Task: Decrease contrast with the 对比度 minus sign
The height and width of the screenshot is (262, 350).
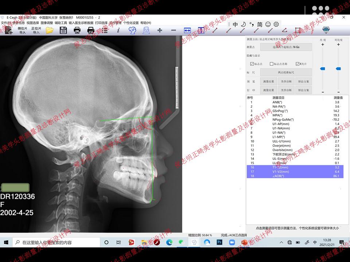Action: coord(339,92)
